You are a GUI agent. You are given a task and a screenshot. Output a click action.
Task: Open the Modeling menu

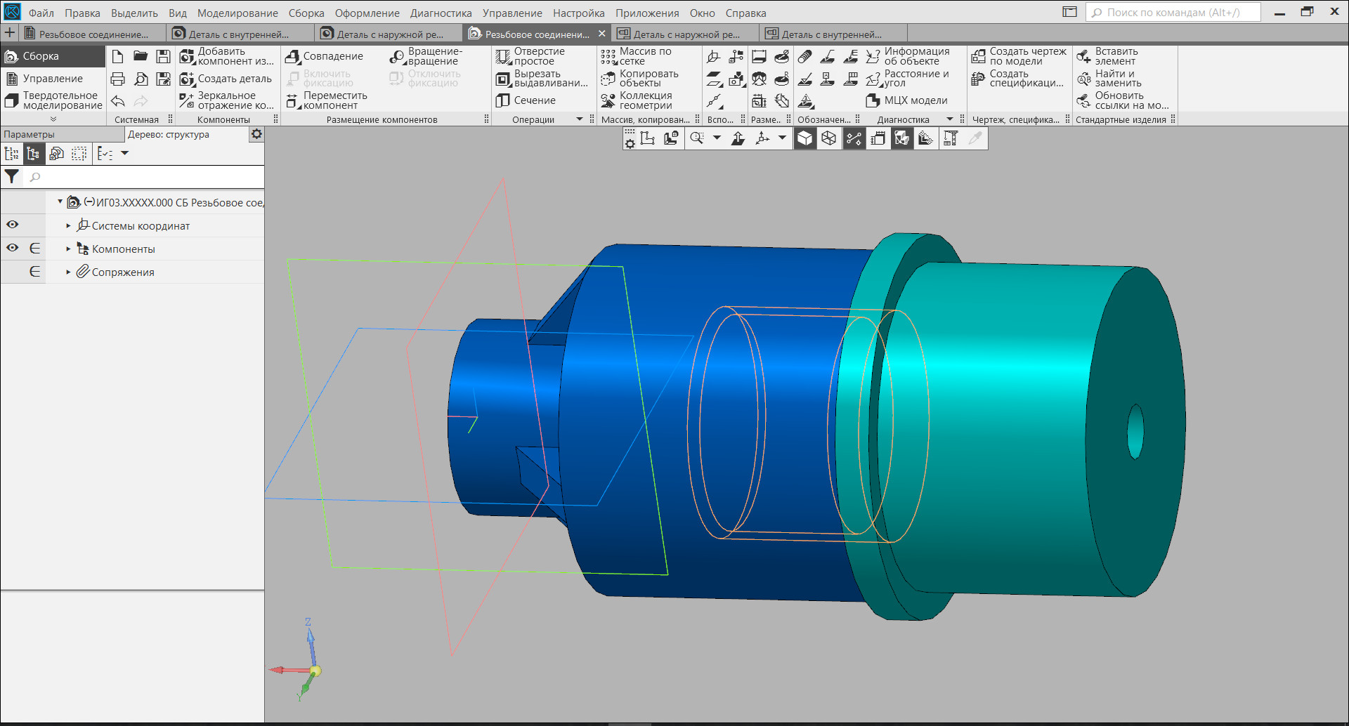[237, 13]
